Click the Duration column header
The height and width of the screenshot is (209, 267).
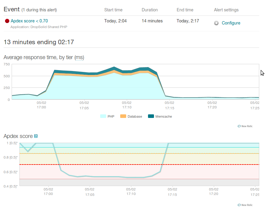(x=150, y=10)
